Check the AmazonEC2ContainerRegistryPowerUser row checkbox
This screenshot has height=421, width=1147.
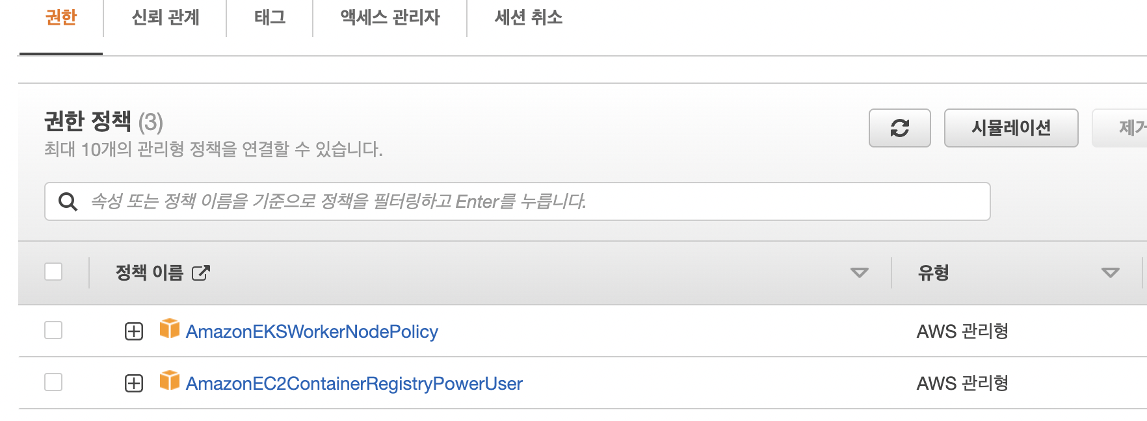(53, 382)
